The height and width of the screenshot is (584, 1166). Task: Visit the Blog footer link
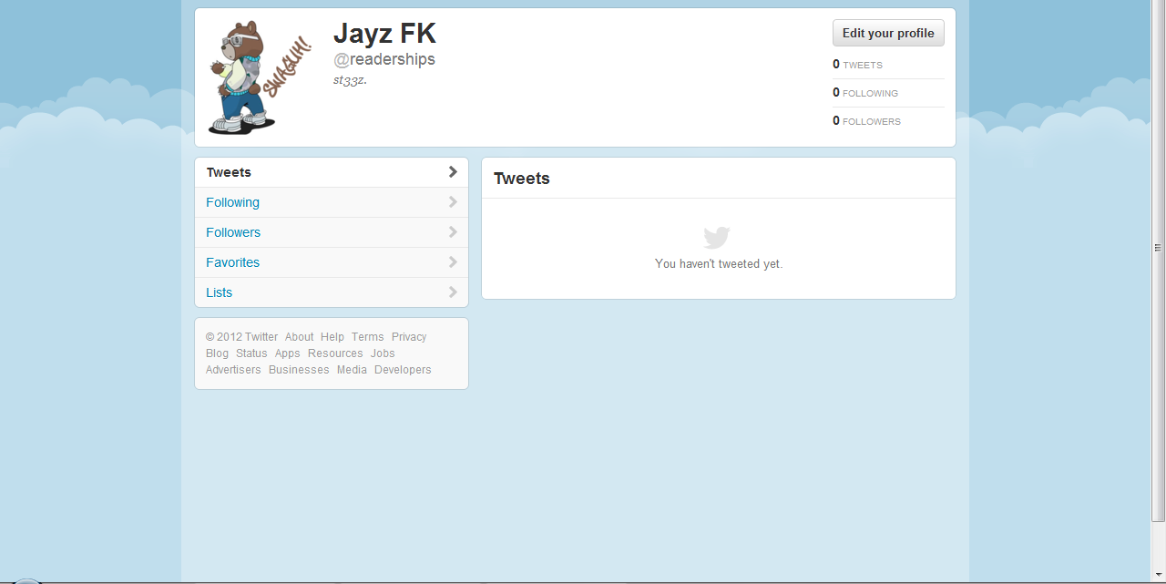tap(217, 353)
